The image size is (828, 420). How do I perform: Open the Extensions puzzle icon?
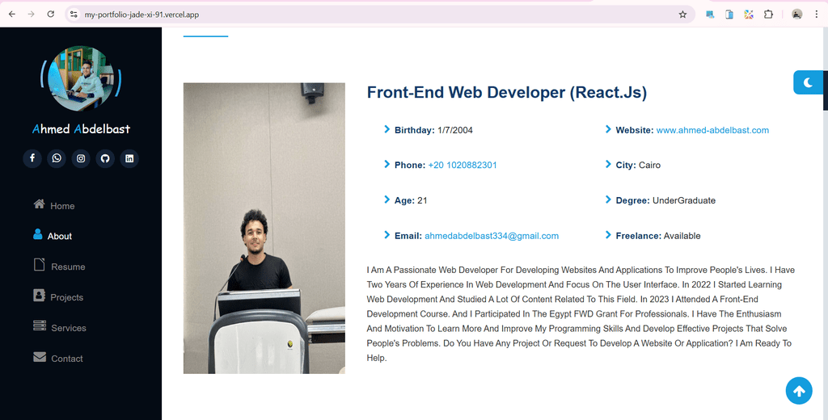click(x=768, y=15)
